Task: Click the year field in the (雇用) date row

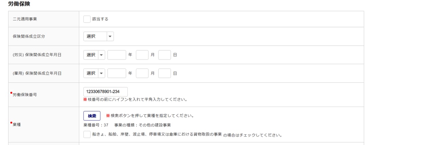Action: pos(117,73)
